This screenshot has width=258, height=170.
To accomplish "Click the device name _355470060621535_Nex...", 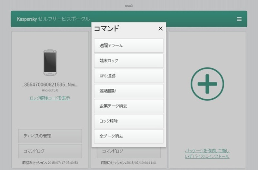I will (50, 85).
